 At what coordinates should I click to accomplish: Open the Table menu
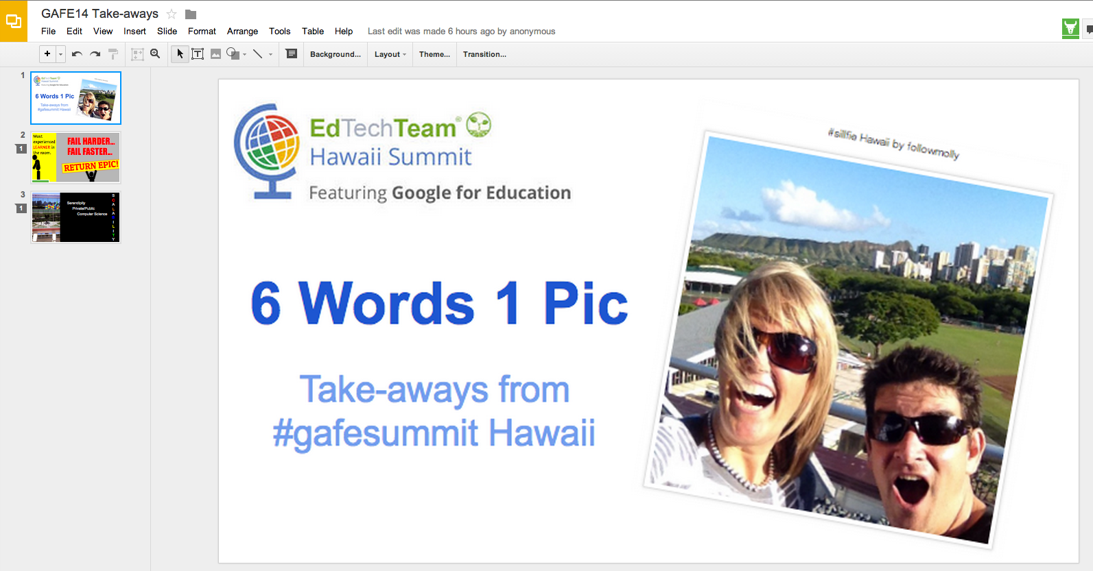click(313, 31)
